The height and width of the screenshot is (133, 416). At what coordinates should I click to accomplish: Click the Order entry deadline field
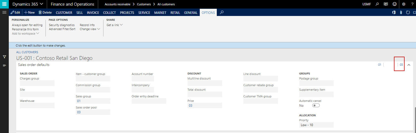coord(149,101)
